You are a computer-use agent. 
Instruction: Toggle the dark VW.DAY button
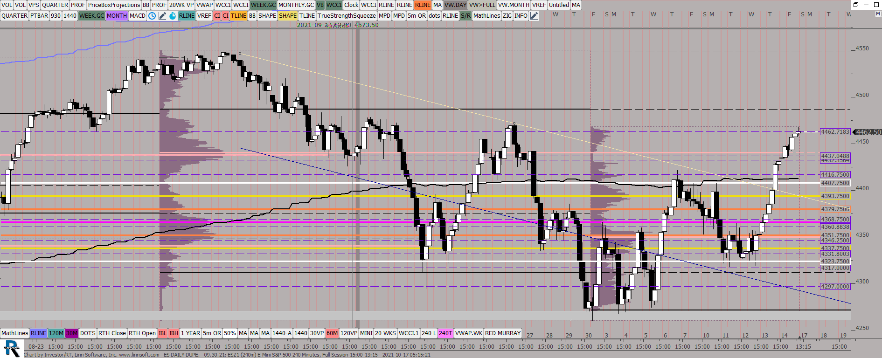click(x=455, y=5)
